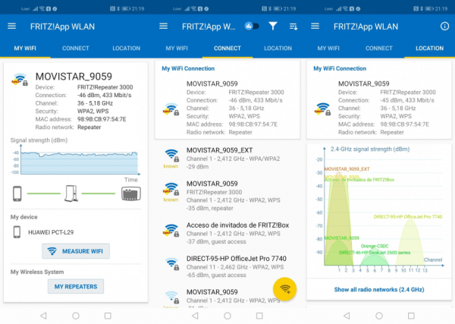
Task: Tap the repeater icon in connection diagram
Action: tap(71, 193)
